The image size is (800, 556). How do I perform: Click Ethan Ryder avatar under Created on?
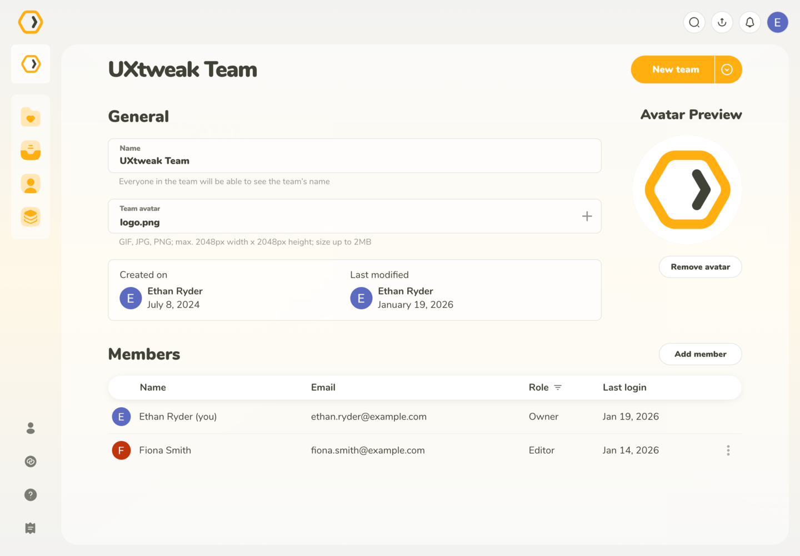tap(131, 298)
